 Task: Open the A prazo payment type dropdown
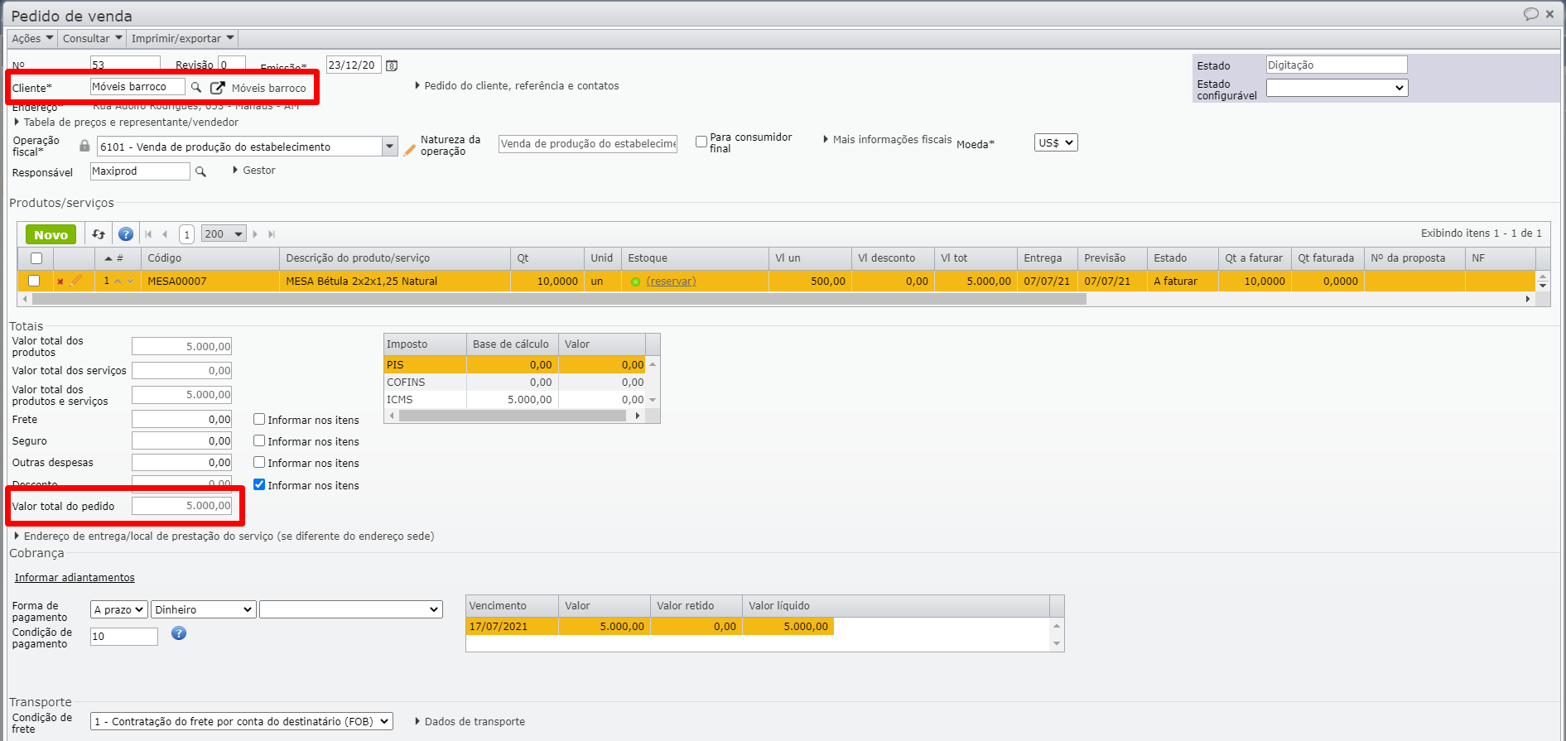pos(118,609)
